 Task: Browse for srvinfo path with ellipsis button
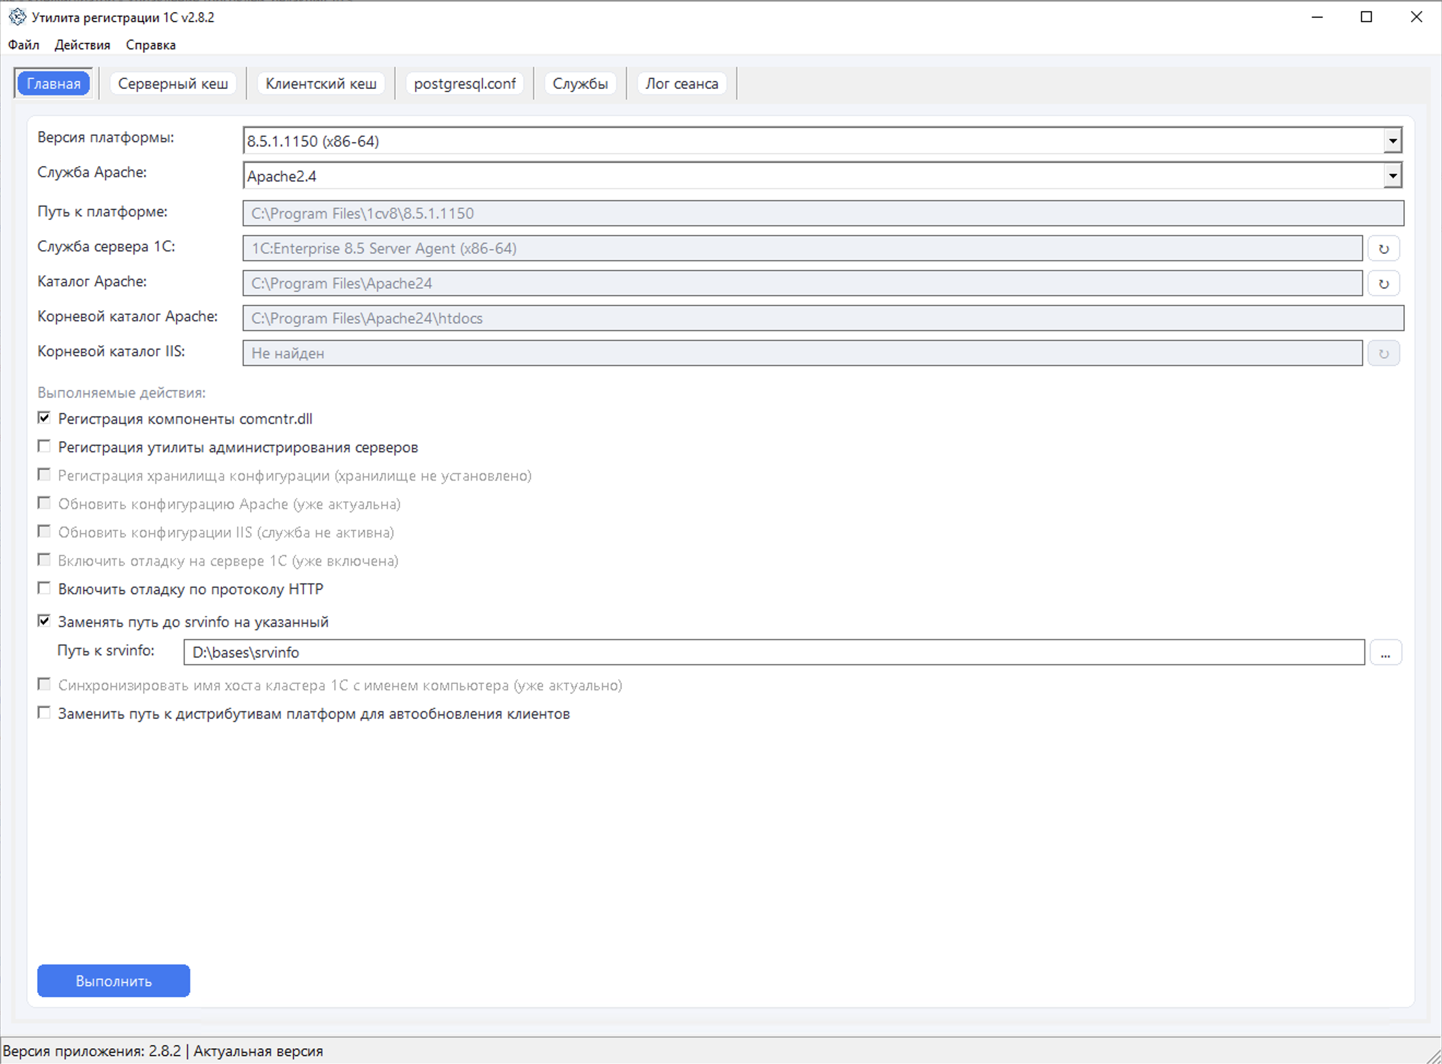pos(1385,653)
